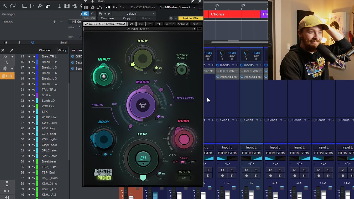Viewport: 354px width, 199px height.
Task: Add plugin with the plus beside Main
Action: pyautogui.click(x=93, y=1)
